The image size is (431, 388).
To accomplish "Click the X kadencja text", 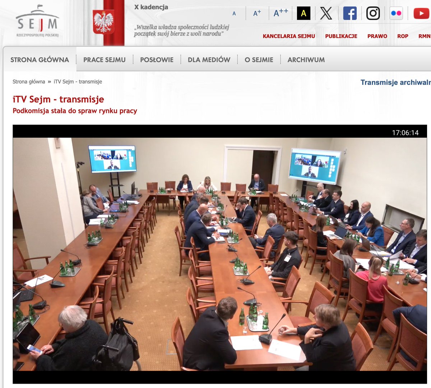I will coord(151,7).
